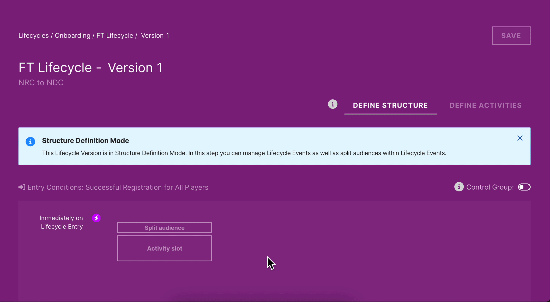Click blue info icon in Structure Definition banner
The width and height of the screenshot is (550, 302).
[30, 142]
